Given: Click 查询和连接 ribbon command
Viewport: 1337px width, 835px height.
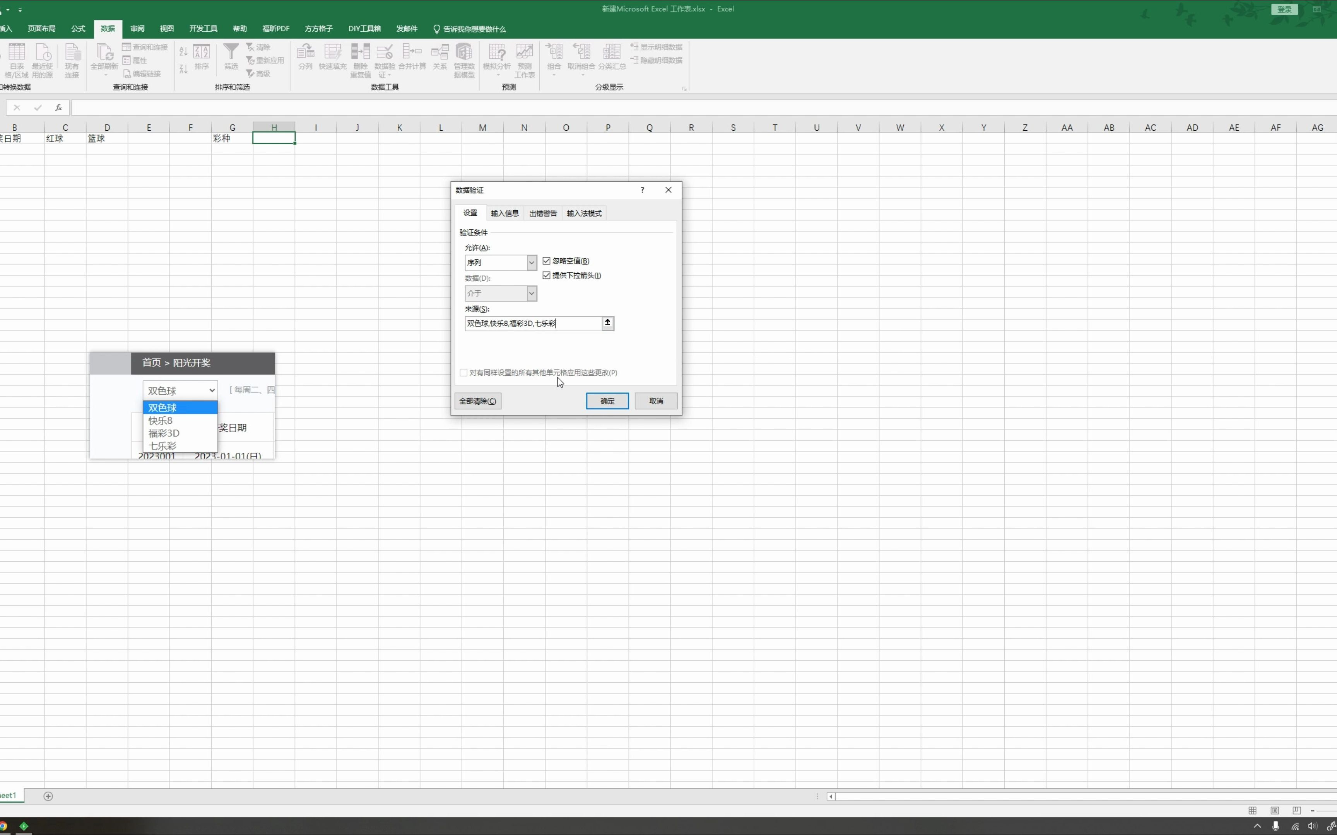Looking at the screenshot, I should pyautogui.click(x=145, y=47).
